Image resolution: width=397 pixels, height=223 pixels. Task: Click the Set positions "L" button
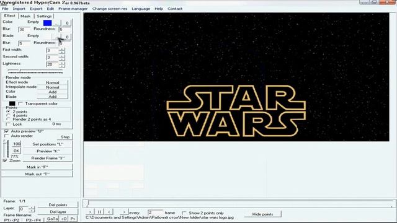tap(48, 144)
